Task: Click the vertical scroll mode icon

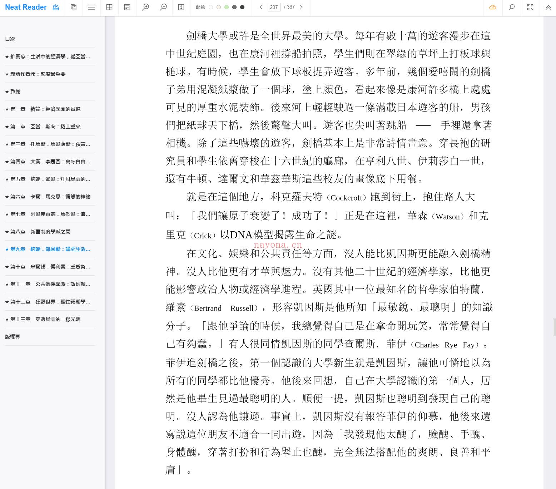Action: [181, 7]
